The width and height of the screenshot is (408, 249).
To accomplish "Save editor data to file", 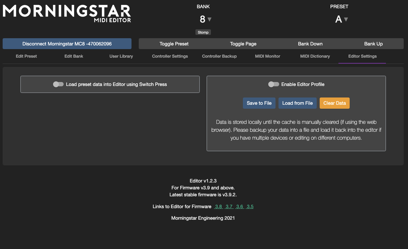I will (x=259, y=103).
